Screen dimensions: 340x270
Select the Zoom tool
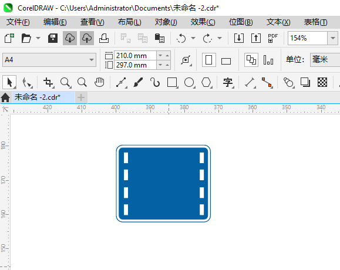click(x=66, y=83)
